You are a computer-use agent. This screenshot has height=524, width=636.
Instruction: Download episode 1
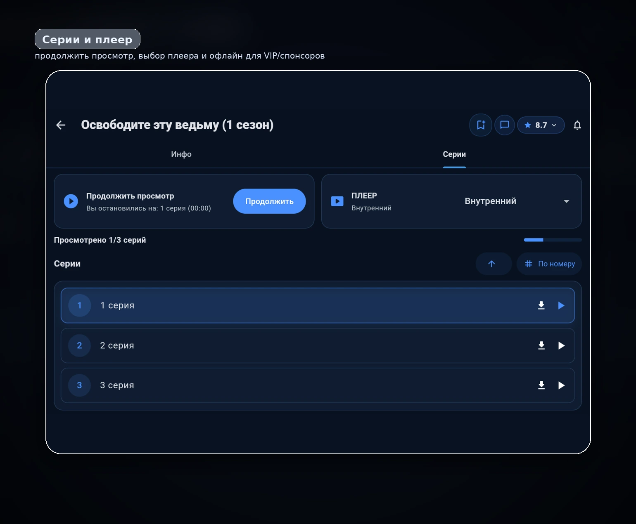[541, 305]
